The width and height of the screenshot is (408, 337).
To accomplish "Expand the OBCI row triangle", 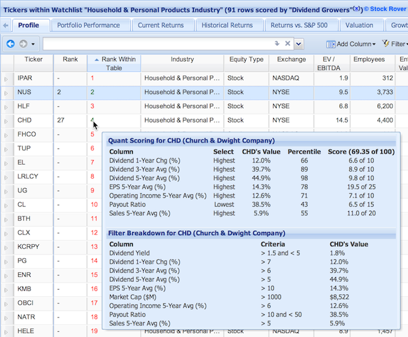I will click(6, 304).
